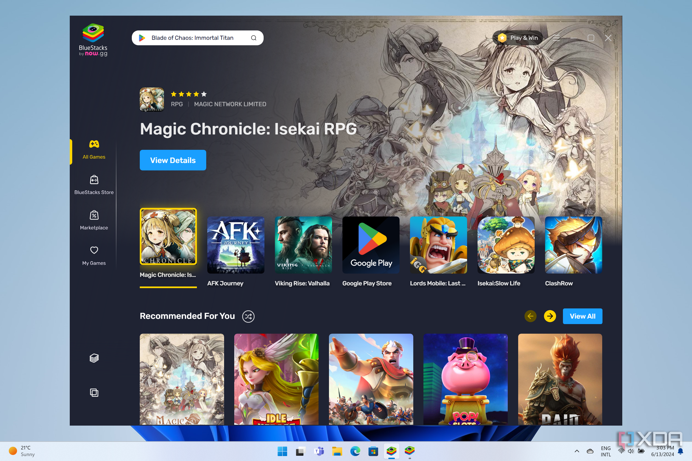Advance recommendations with the right arrow
The image size is (692, 461).
(549, 316)
